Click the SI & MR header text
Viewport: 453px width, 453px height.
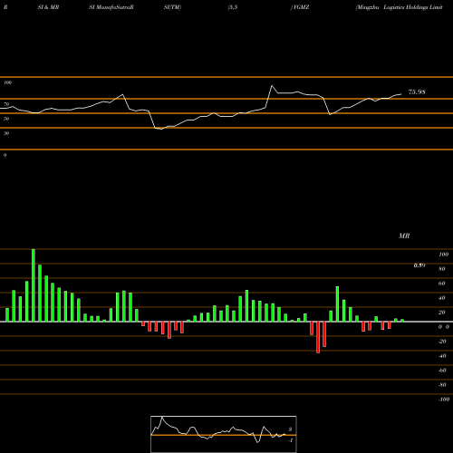click(x=48, y=7)
